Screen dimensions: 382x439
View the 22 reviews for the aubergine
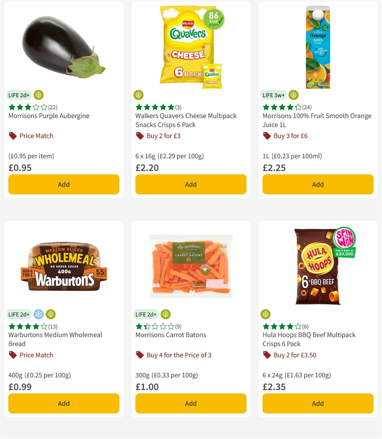point(53,107)
